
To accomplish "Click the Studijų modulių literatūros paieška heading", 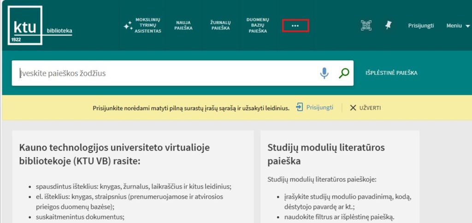I will 326,154.
